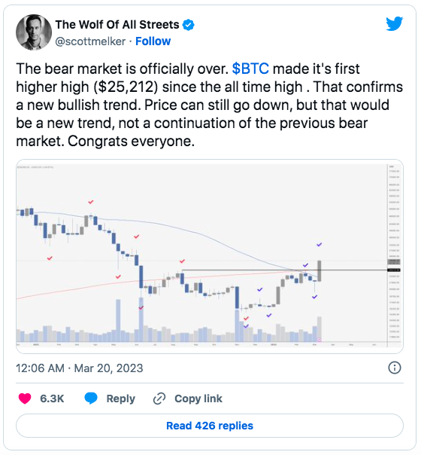
Task: Open the profile avatar photo
Action: point(34,32)
